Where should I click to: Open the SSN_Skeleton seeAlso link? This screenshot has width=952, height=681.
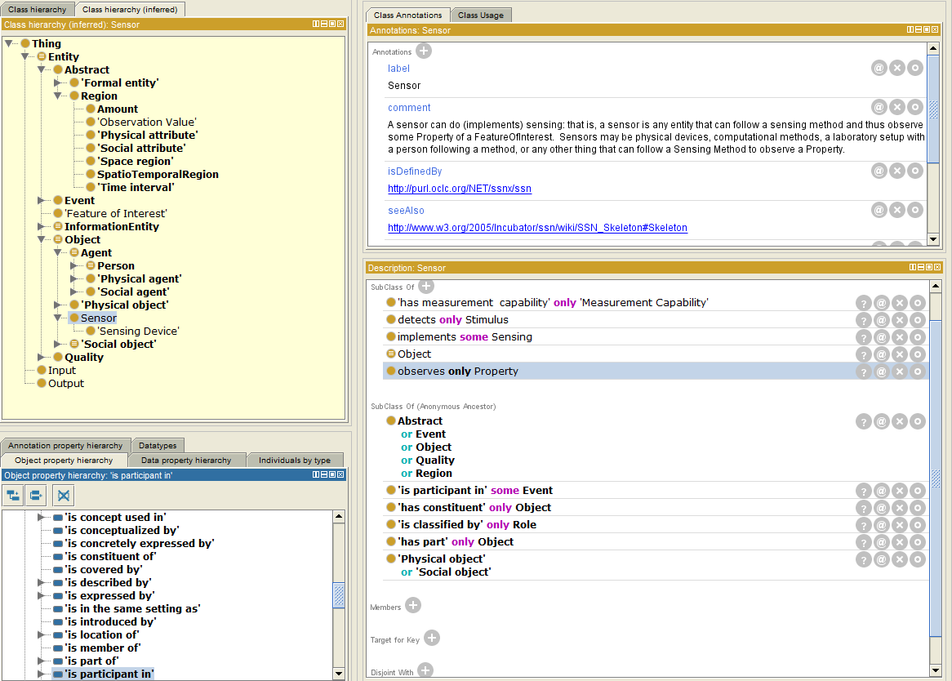537,228
